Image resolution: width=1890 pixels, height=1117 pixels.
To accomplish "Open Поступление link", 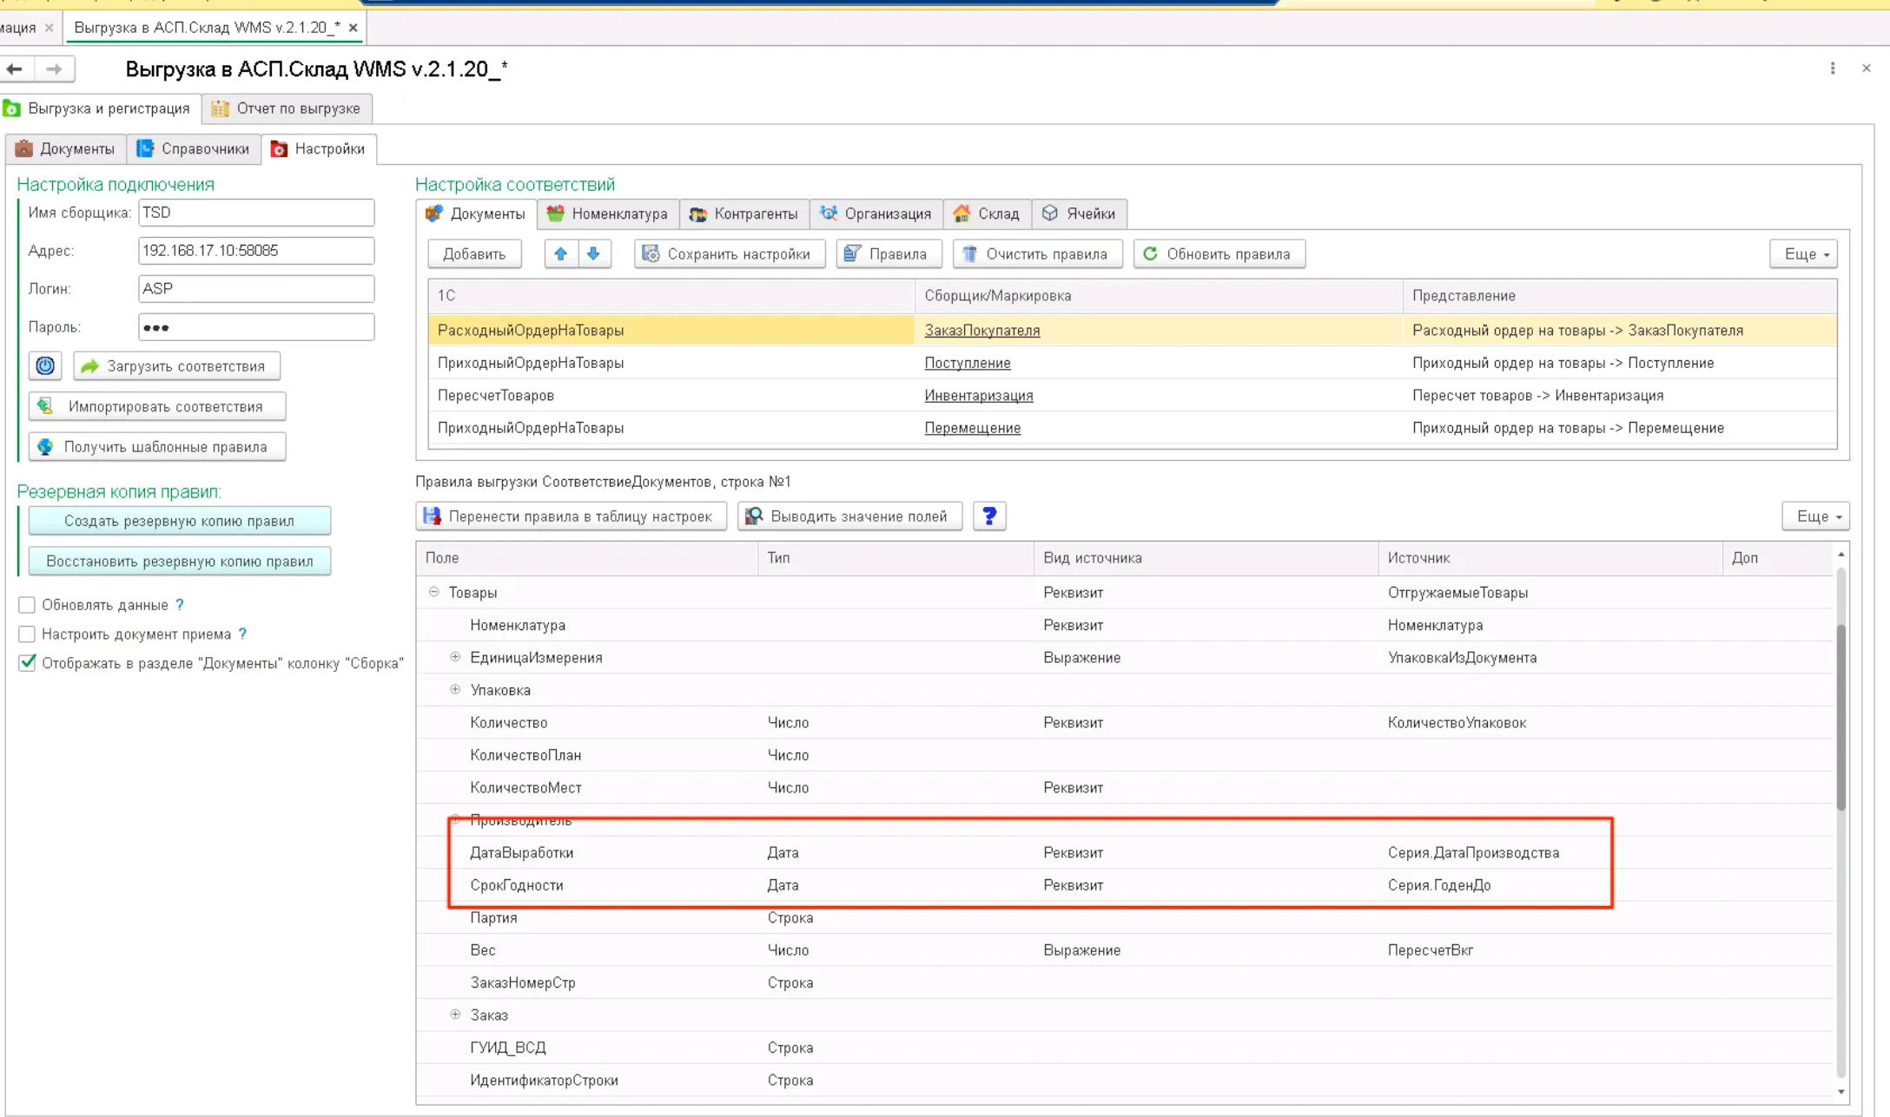I will (967, 363).
